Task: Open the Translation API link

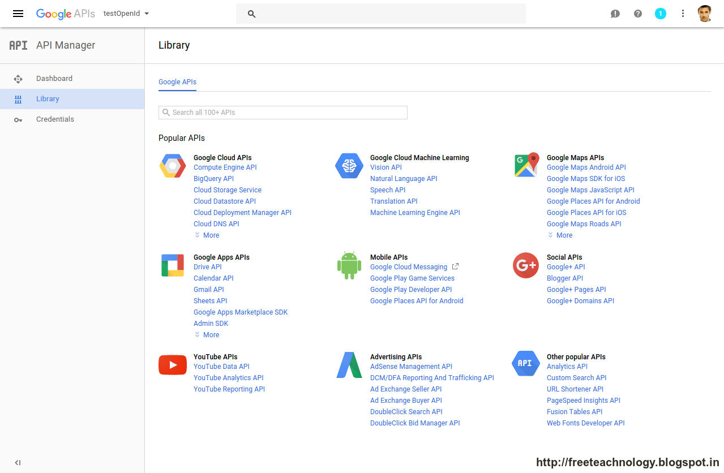Action: [x=394, y=201]
